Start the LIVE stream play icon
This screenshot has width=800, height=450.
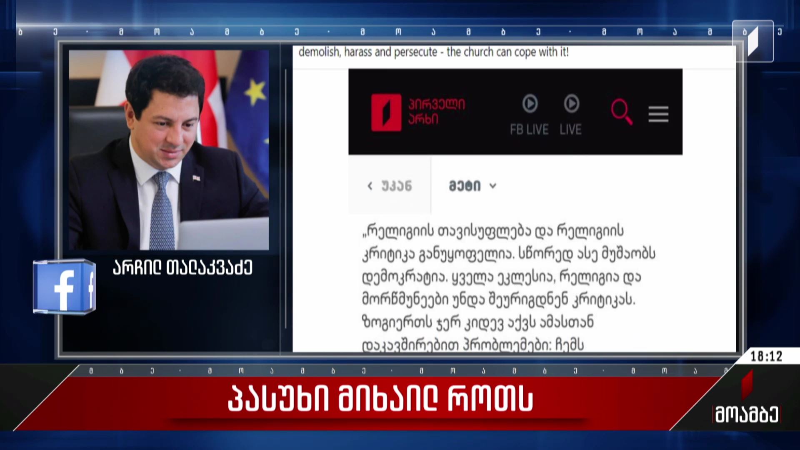click(571, 103)
